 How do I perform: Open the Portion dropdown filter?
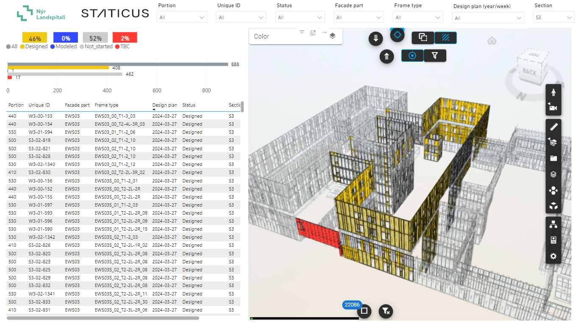pos(182,17)
